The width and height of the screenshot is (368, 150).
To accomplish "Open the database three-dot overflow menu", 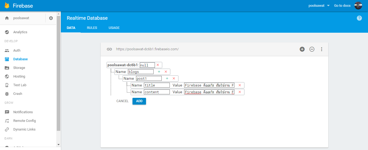I will click(x=321, y=49).
